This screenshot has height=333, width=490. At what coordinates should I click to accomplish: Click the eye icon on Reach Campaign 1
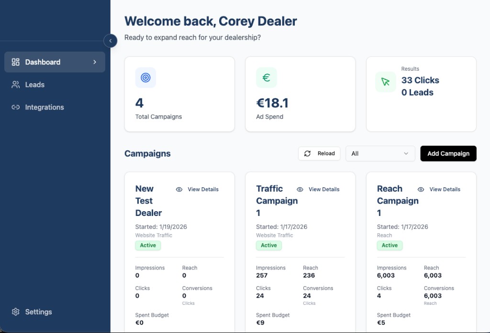(421, 190)
